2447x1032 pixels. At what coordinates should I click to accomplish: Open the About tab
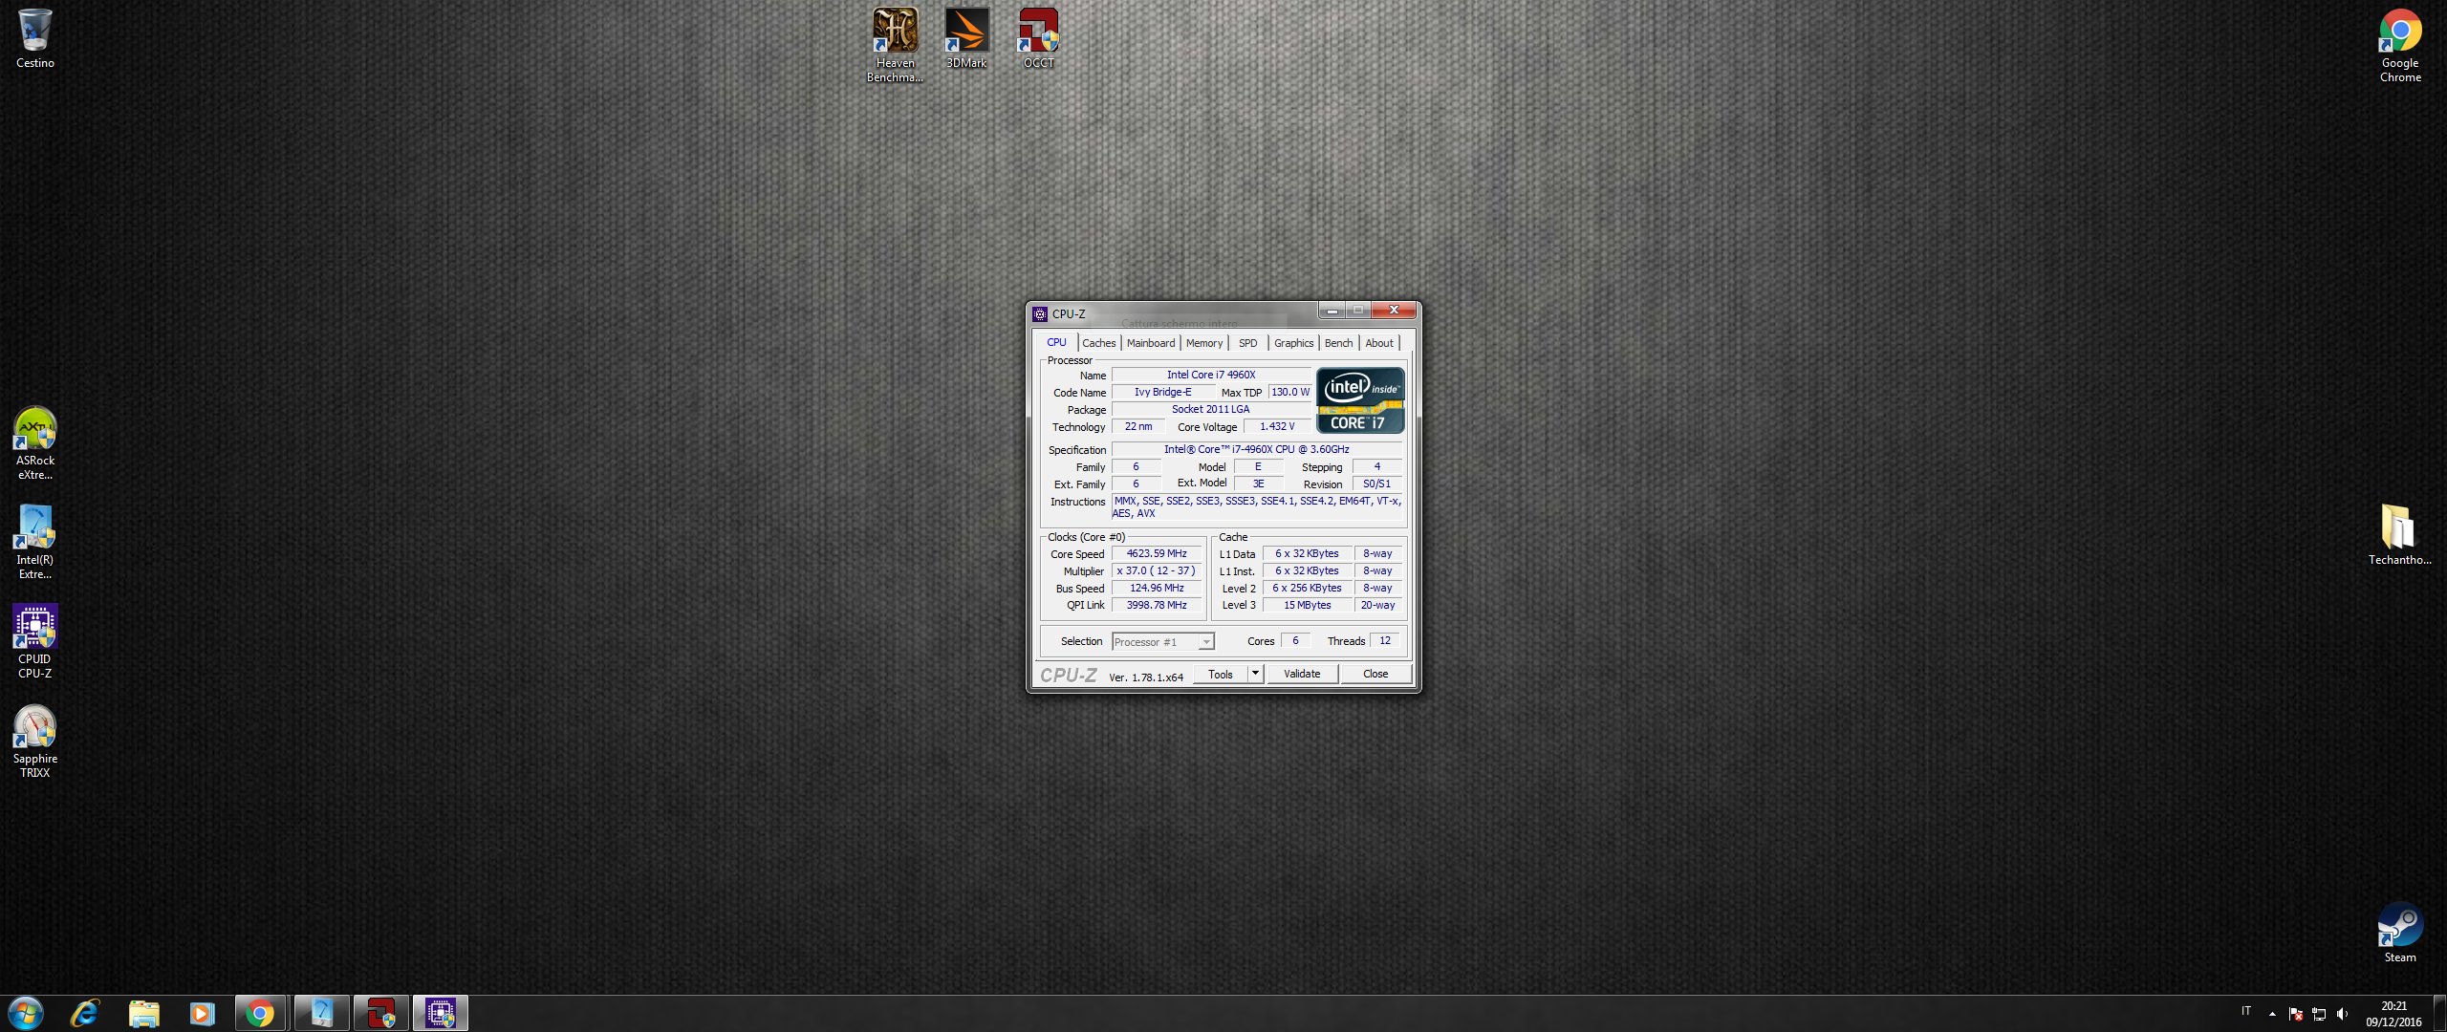(1378, 343)
